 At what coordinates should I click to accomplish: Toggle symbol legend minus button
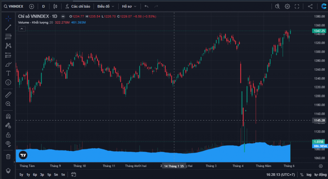(63, 16)
